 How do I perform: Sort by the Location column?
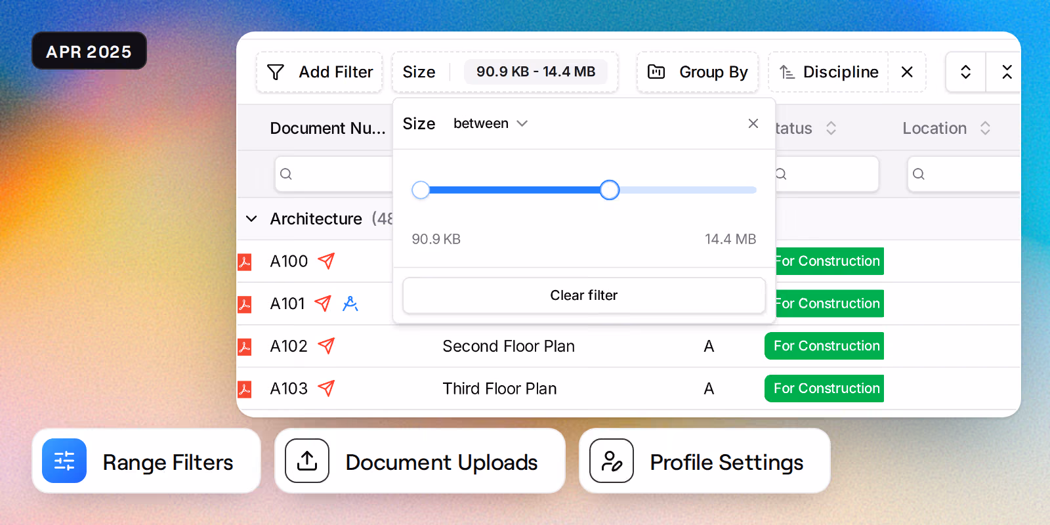985,128
